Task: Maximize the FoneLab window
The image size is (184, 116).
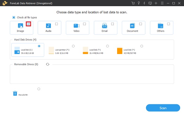Action: (x=174, y=3)
